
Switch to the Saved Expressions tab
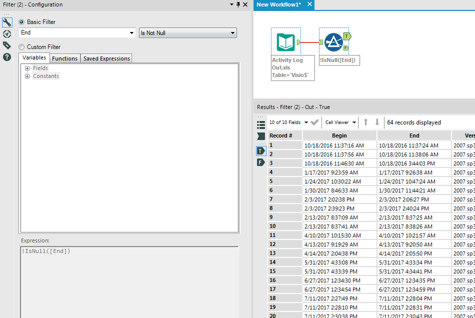pos(106,58)
